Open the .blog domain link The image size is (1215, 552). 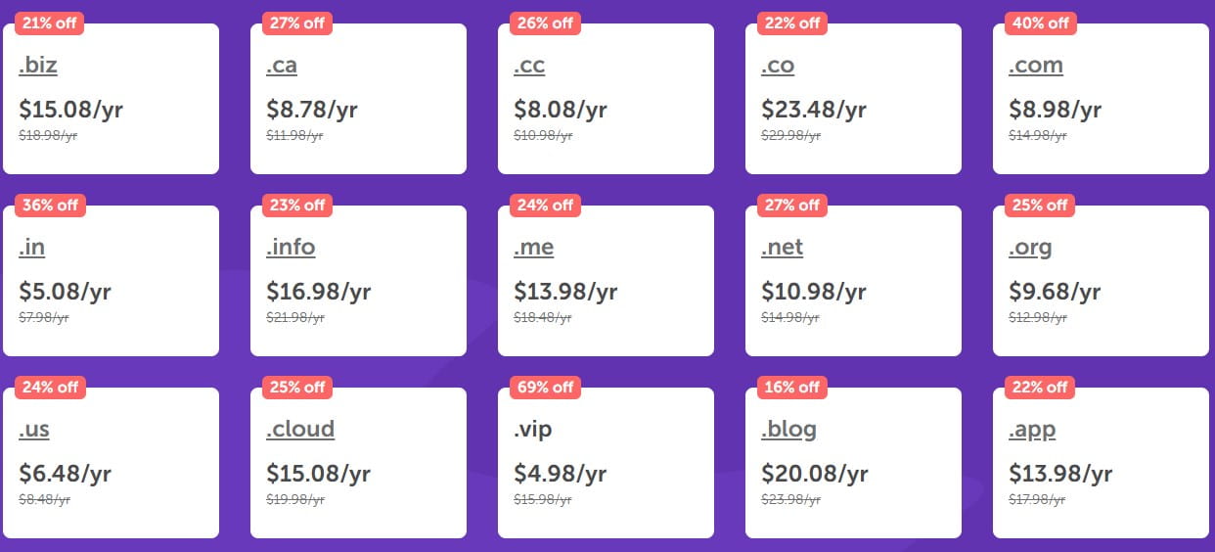pos(788,430)
